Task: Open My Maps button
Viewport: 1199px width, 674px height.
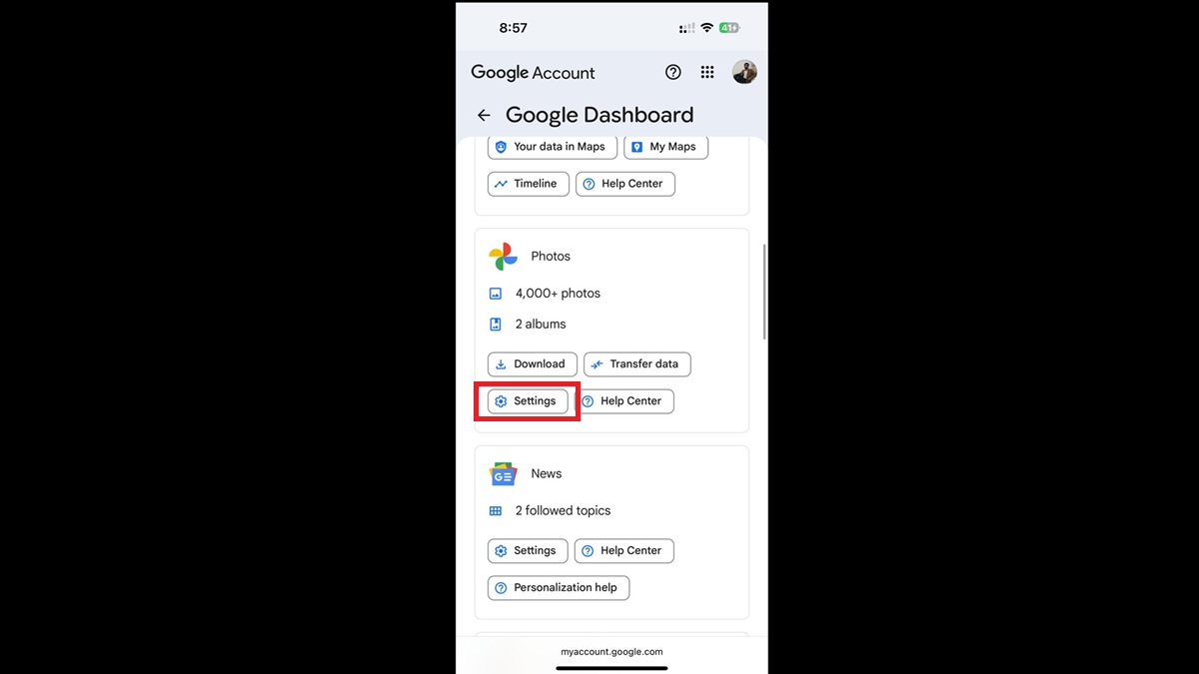Action: [x=665, y=147]
